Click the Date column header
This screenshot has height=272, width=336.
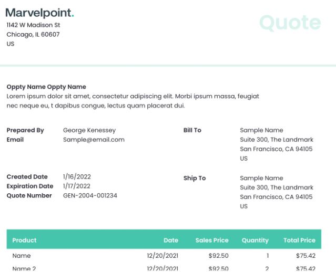tap(171, 240)
